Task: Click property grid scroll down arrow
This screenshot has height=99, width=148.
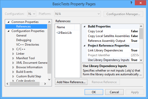Action: (x=141, y=60)
